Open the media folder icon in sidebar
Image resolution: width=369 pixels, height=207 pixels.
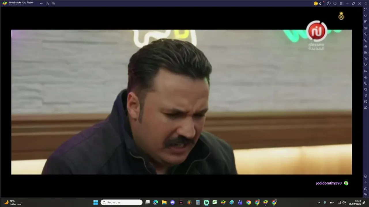pos(366,71)
